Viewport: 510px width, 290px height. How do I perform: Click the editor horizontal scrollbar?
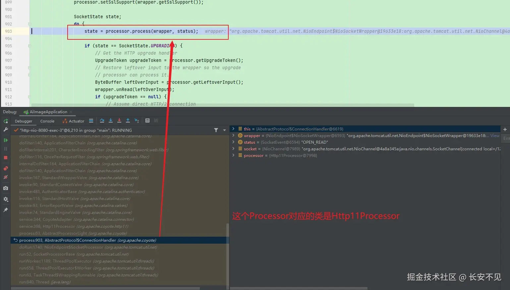tap(222, 105)
